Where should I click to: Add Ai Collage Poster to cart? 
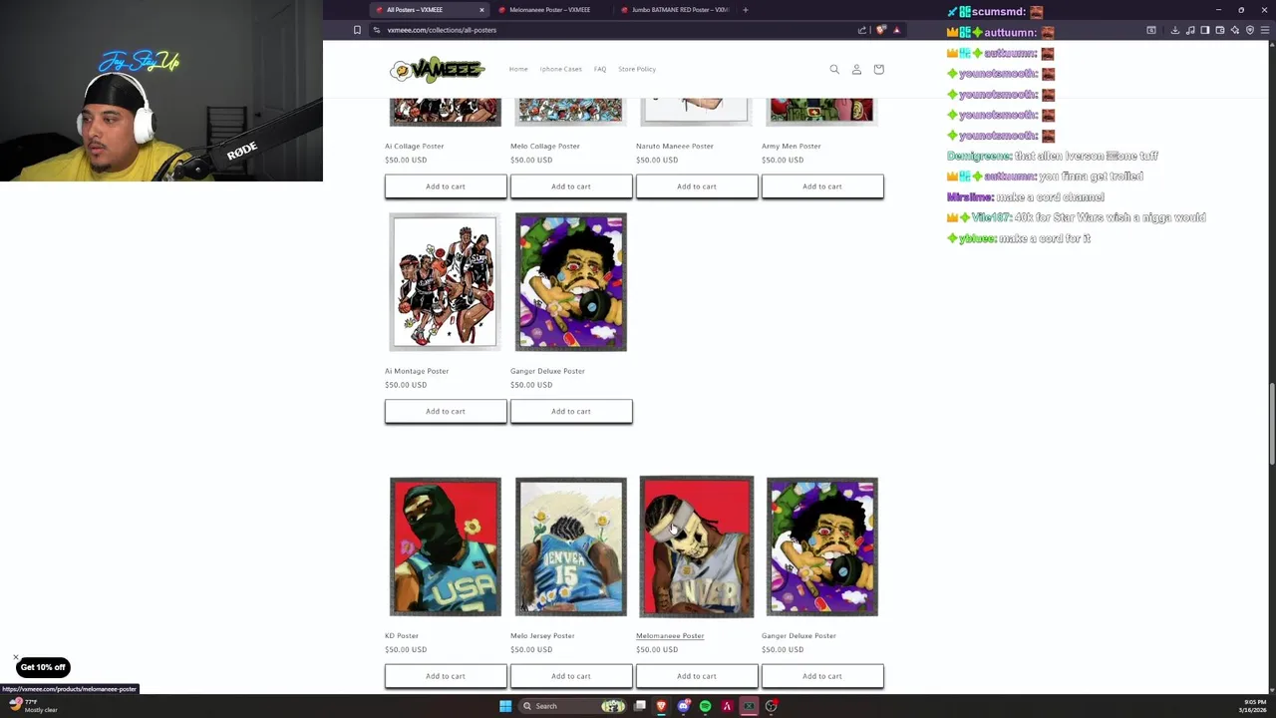446,186
